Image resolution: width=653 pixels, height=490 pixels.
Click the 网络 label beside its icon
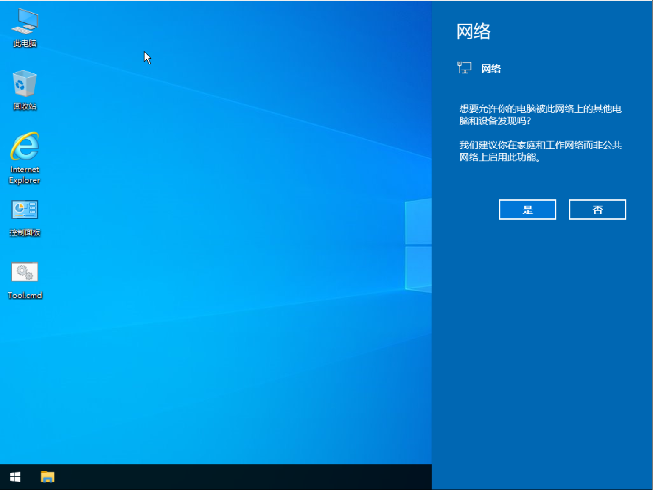click(x=491, y=68)
